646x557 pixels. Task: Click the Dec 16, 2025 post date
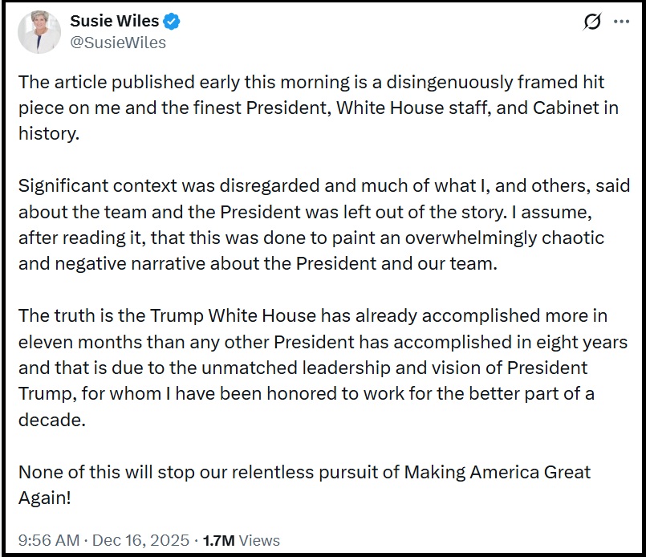click(x=141, y=539)
